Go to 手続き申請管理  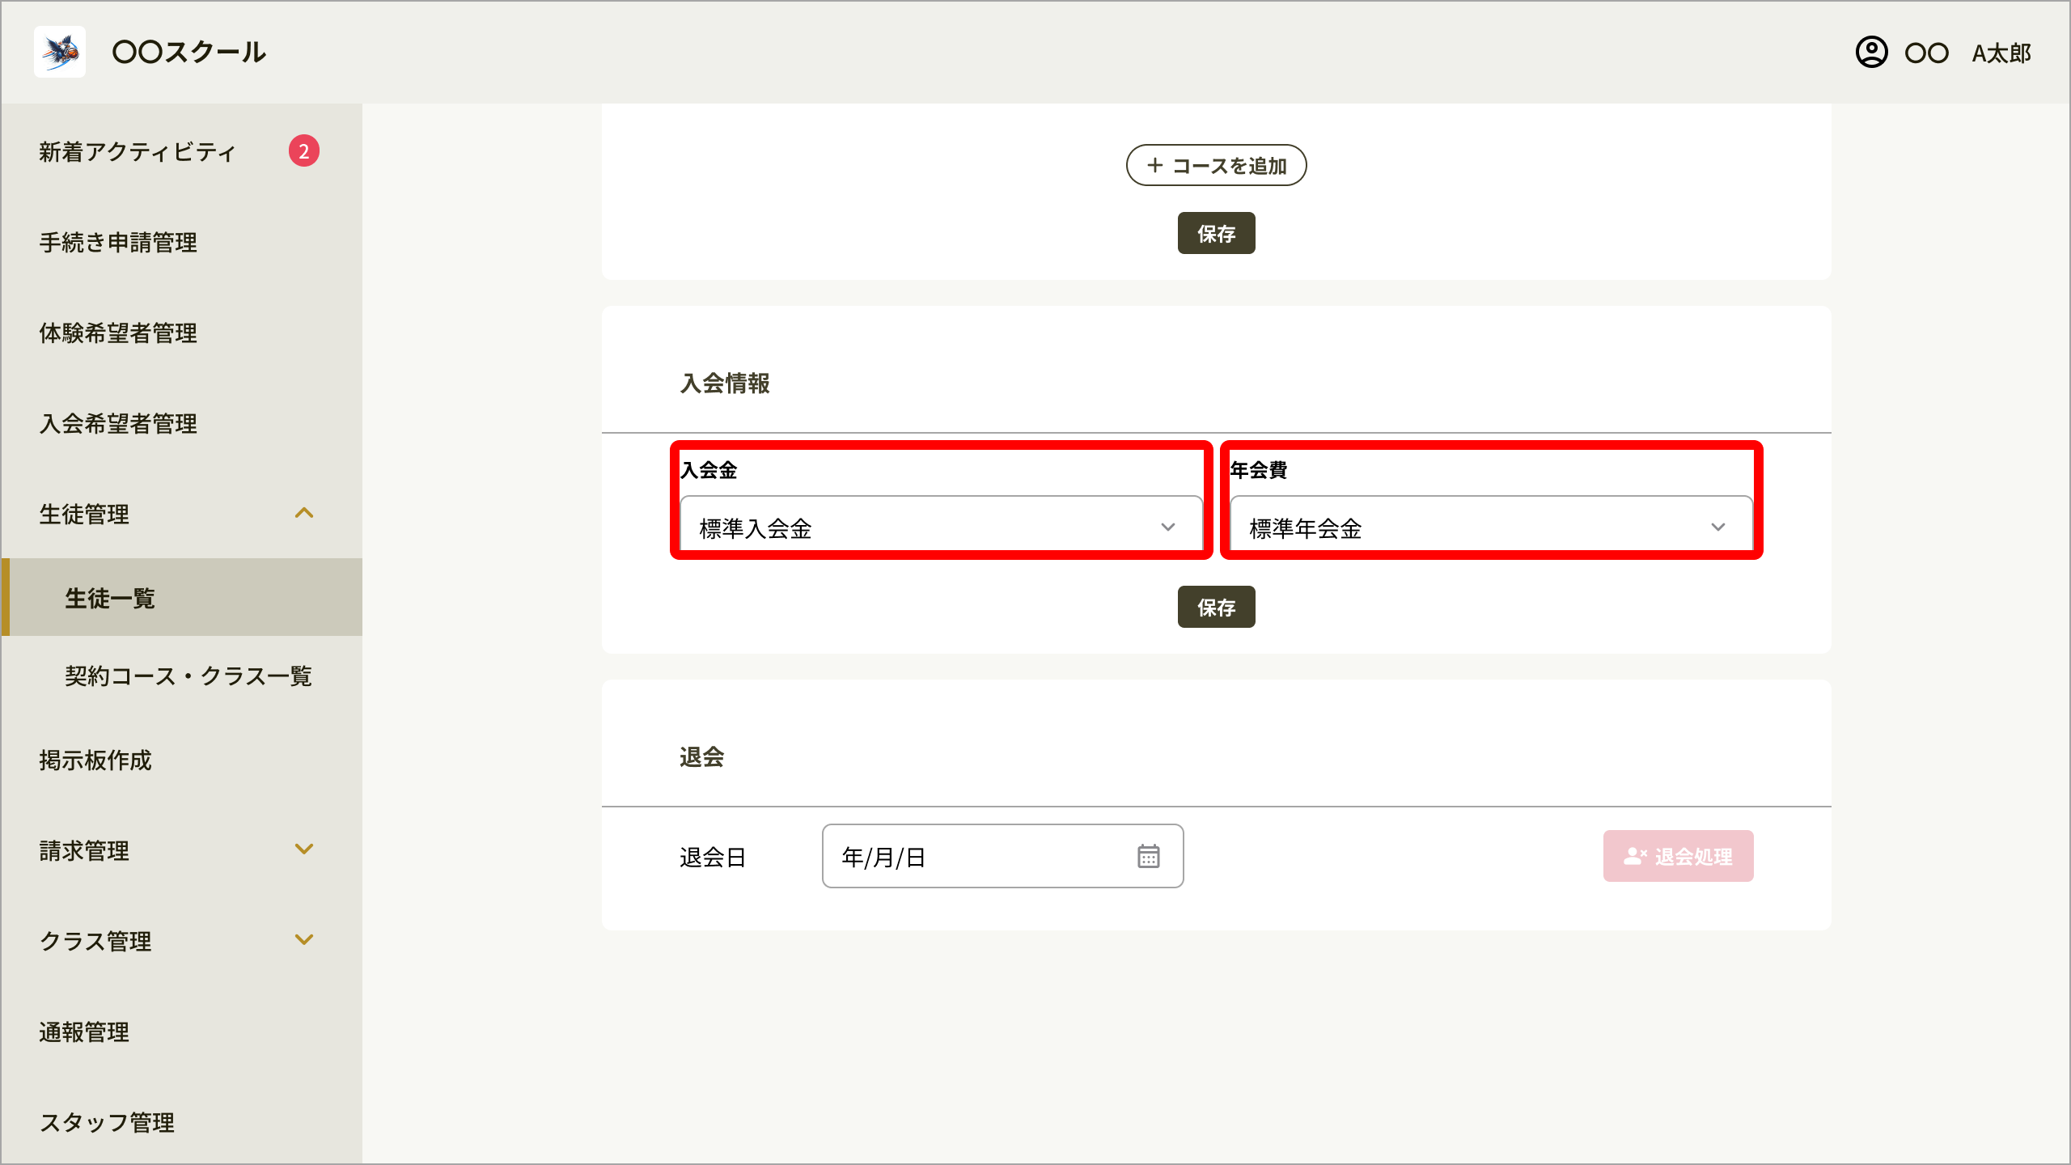118,243
